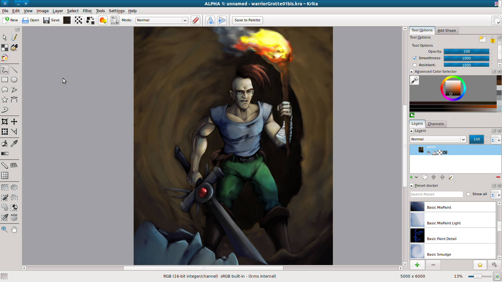This screenshot has width=502, height=282.
Task: Hide the paint layer via eye icon
Action: pyautogui.click(x=429, y=153)
